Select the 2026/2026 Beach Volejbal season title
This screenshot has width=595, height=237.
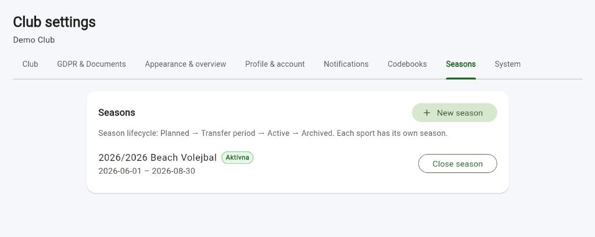point(157,157)
